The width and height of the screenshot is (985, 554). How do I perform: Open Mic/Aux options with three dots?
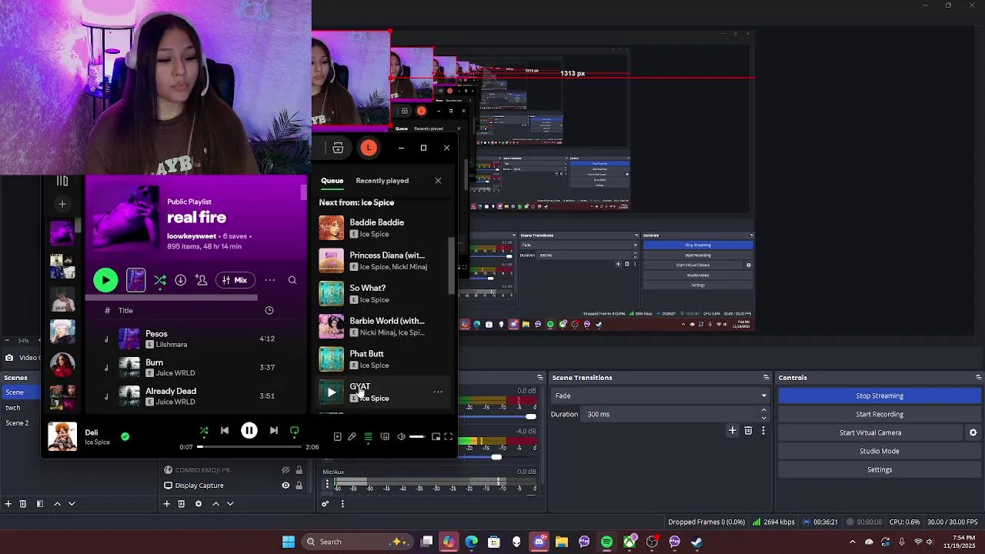(x=327, y=484)
